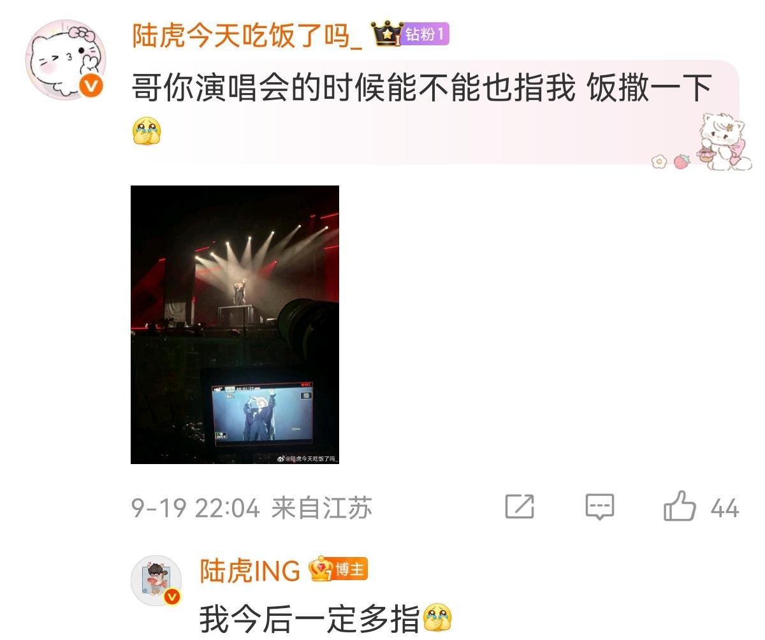Viewport: 765px width, 640px height.
Task: Tap the 44 like count
Action: coord(724,509)
